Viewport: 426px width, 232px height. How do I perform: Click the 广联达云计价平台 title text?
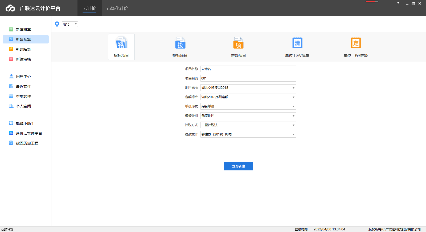(x=40, y=8)
